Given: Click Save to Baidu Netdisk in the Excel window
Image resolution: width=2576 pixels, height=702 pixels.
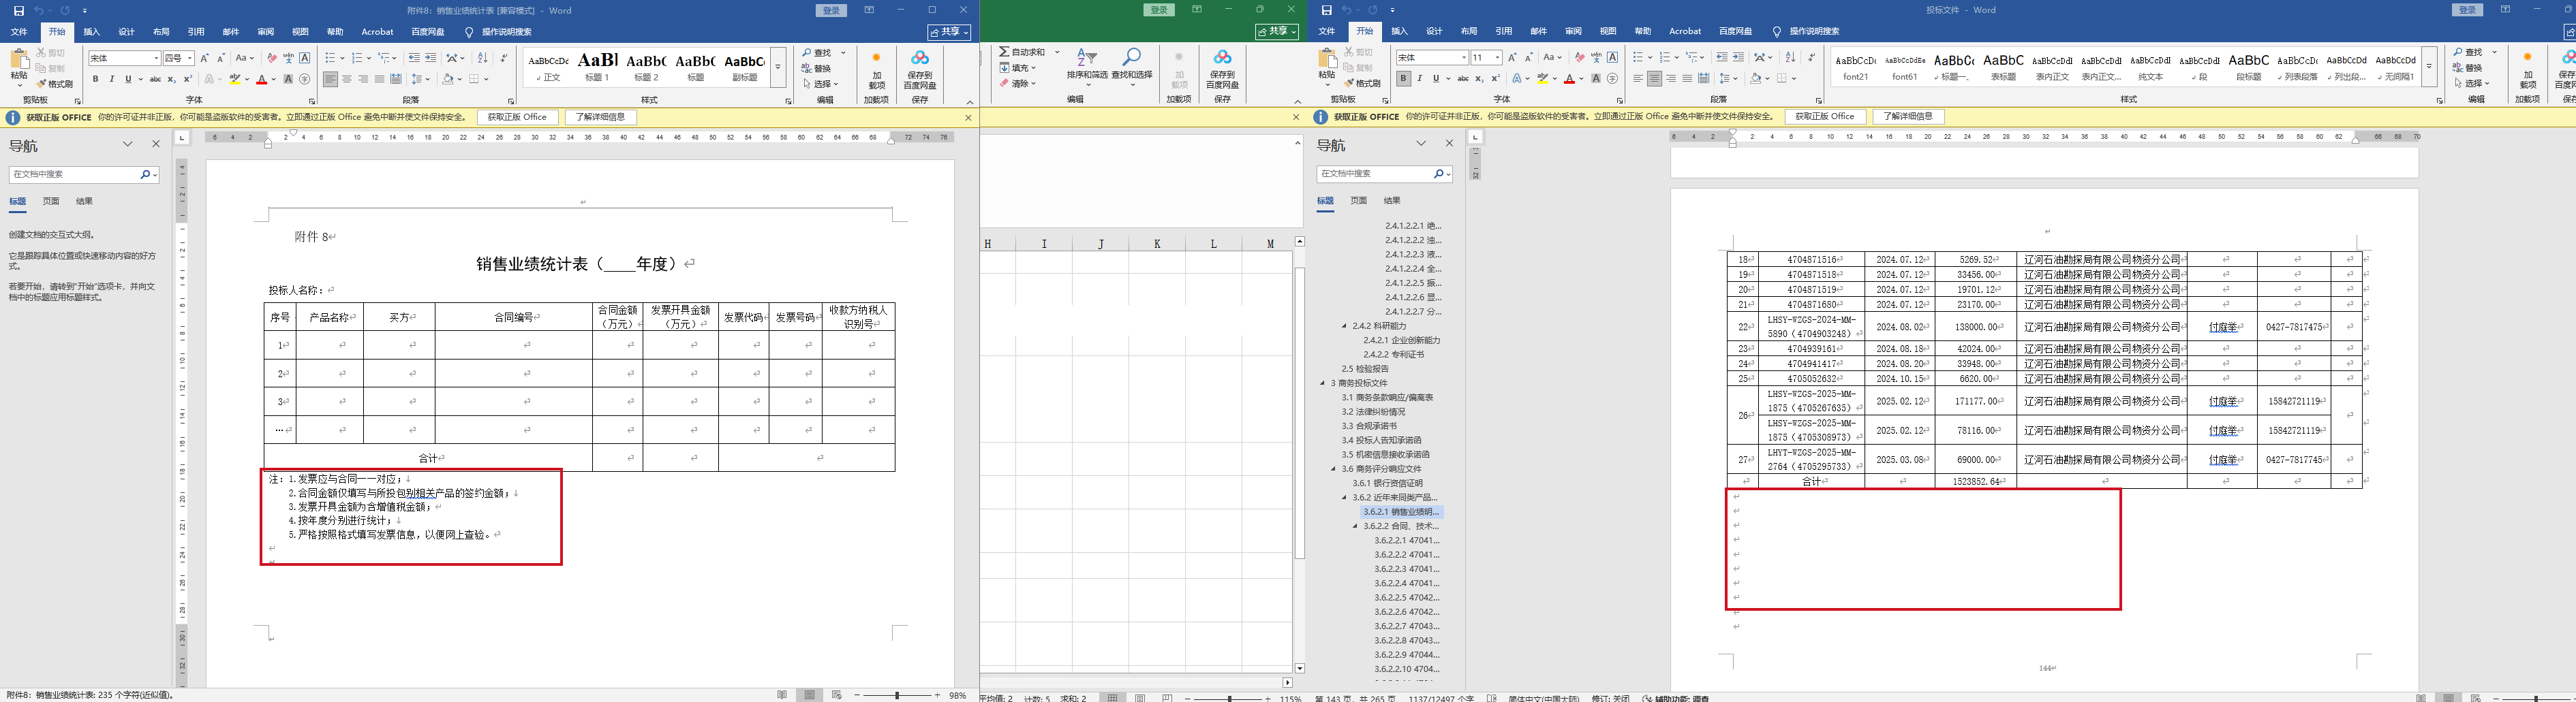Looking at the screenshot, I should tap(1222, 70).
